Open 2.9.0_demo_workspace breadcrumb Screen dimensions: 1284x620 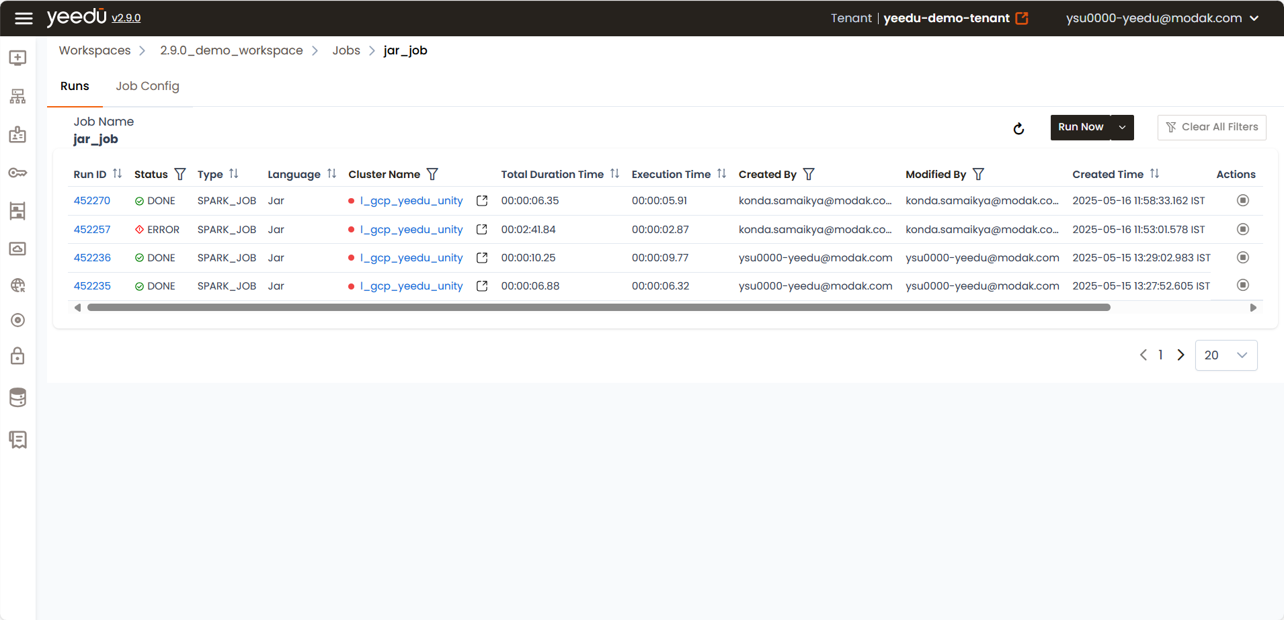pyautogui.click(x=231, y=50)
